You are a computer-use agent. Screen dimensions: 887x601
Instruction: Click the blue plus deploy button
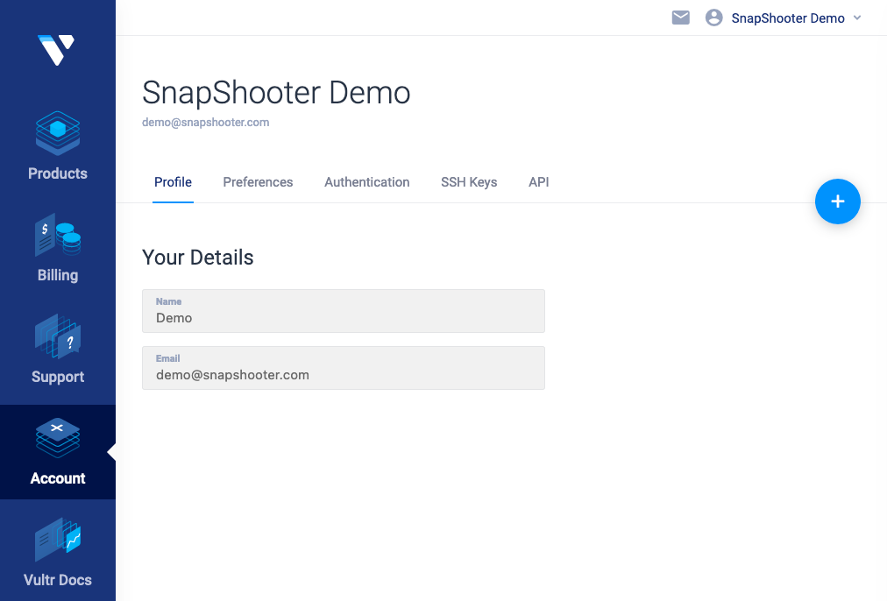(x=837, y=202)
